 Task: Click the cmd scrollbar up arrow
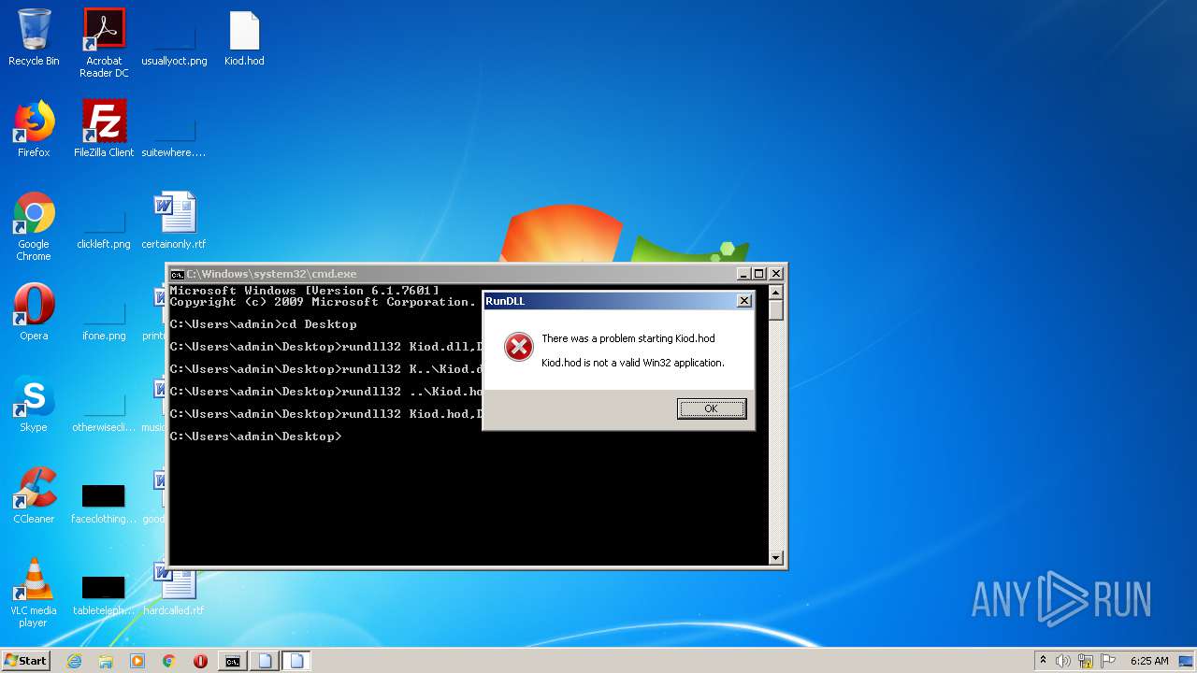pyautogui.click(x=775, y=293)
